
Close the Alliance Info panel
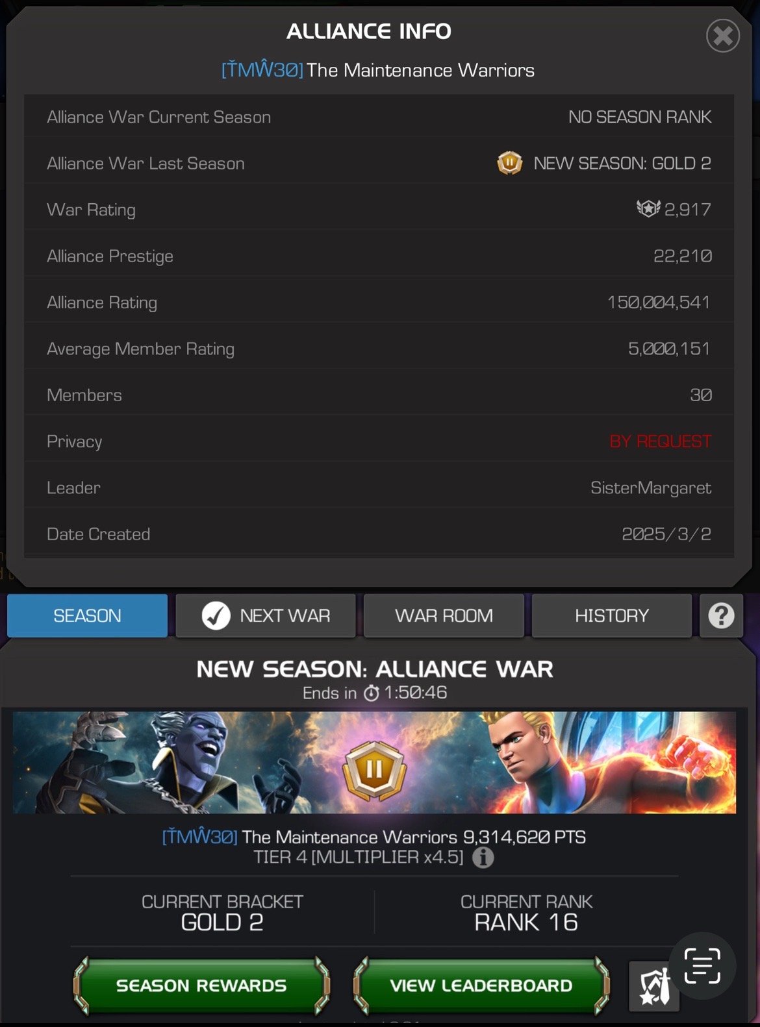click(x=723, y=36)
